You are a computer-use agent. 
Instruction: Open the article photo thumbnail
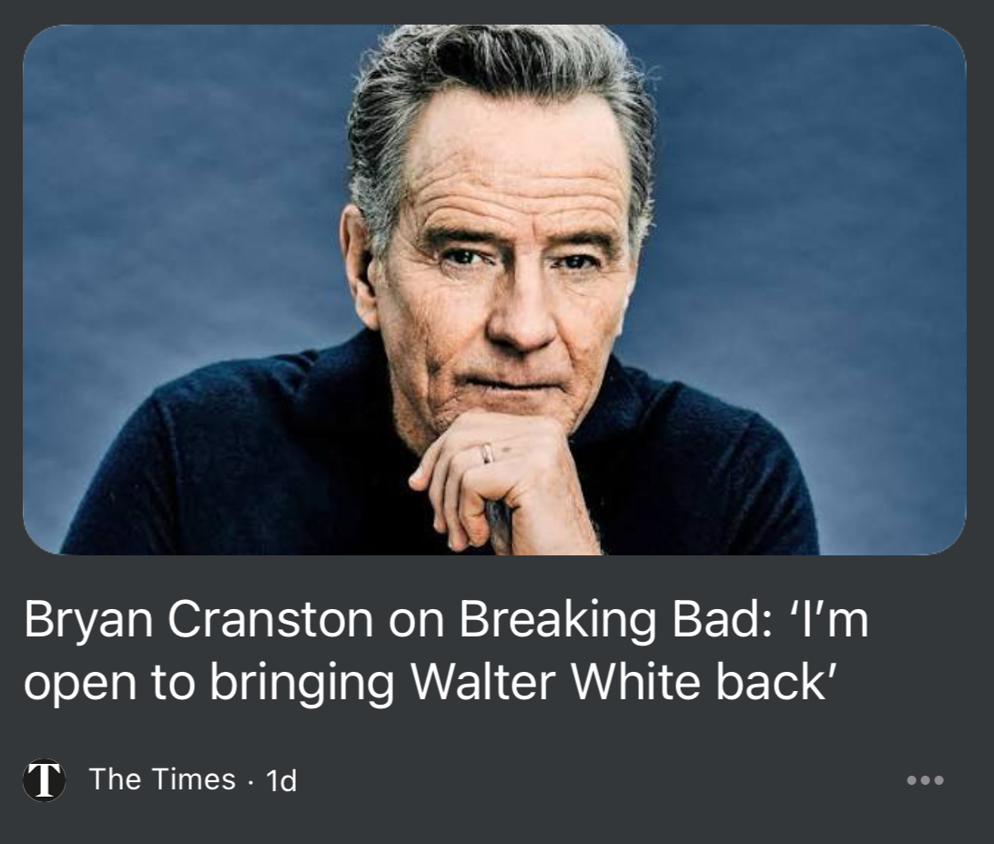[494, 290]
